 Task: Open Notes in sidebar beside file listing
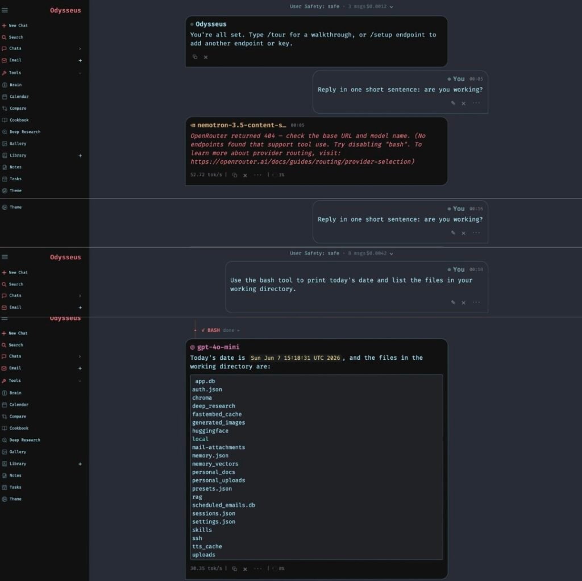coord(13,475)
